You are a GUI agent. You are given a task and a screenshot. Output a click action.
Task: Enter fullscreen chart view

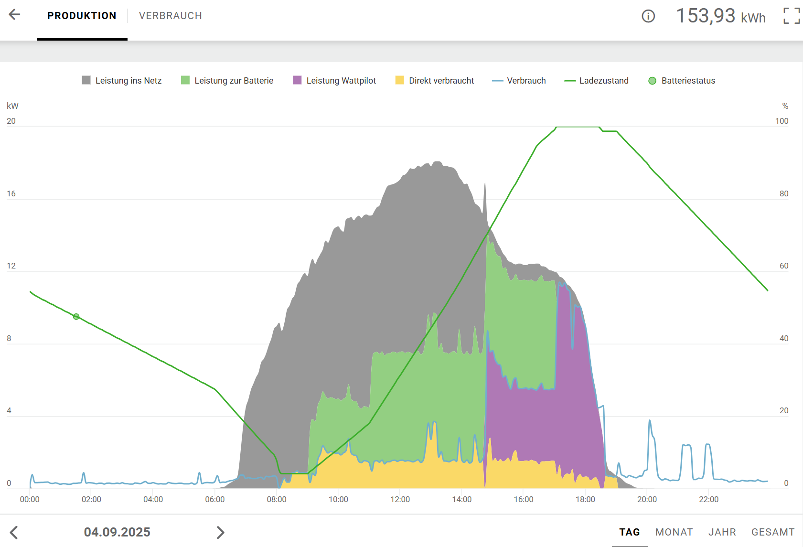[791, 16]
